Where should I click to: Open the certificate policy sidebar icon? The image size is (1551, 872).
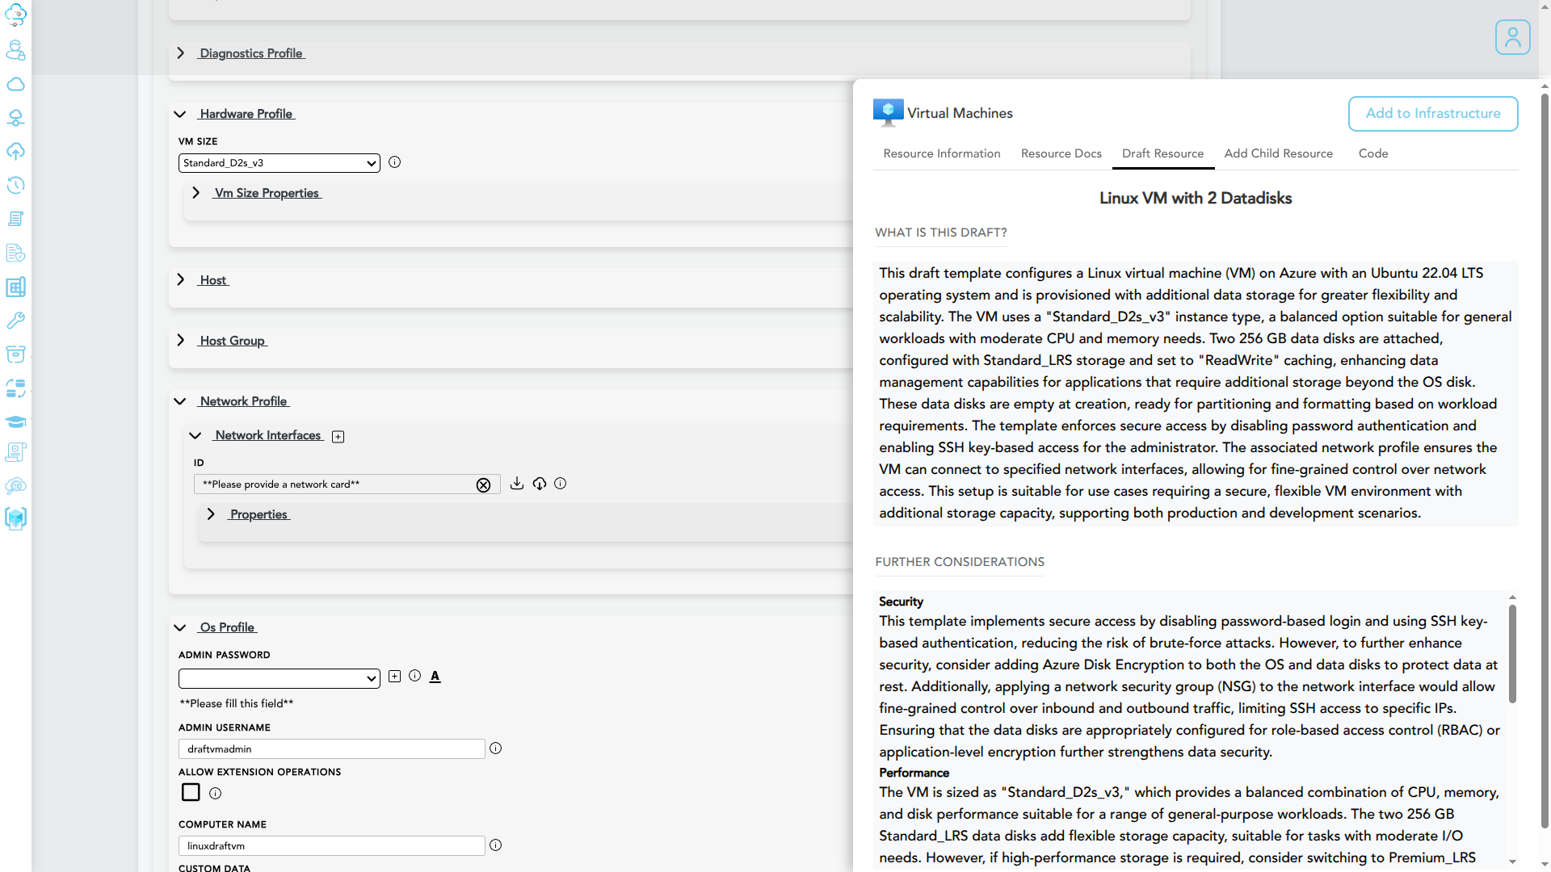15,452
